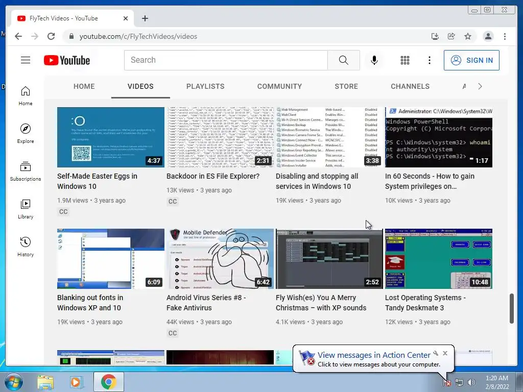Open the YouTube apps grid icon
This screenshot has width=523, height=392.
pos(405,60)
